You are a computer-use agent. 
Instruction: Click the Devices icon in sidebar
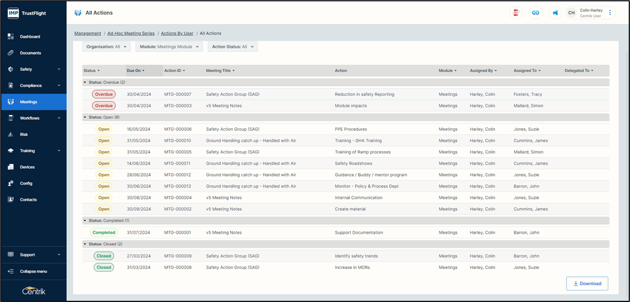[11, 167]
